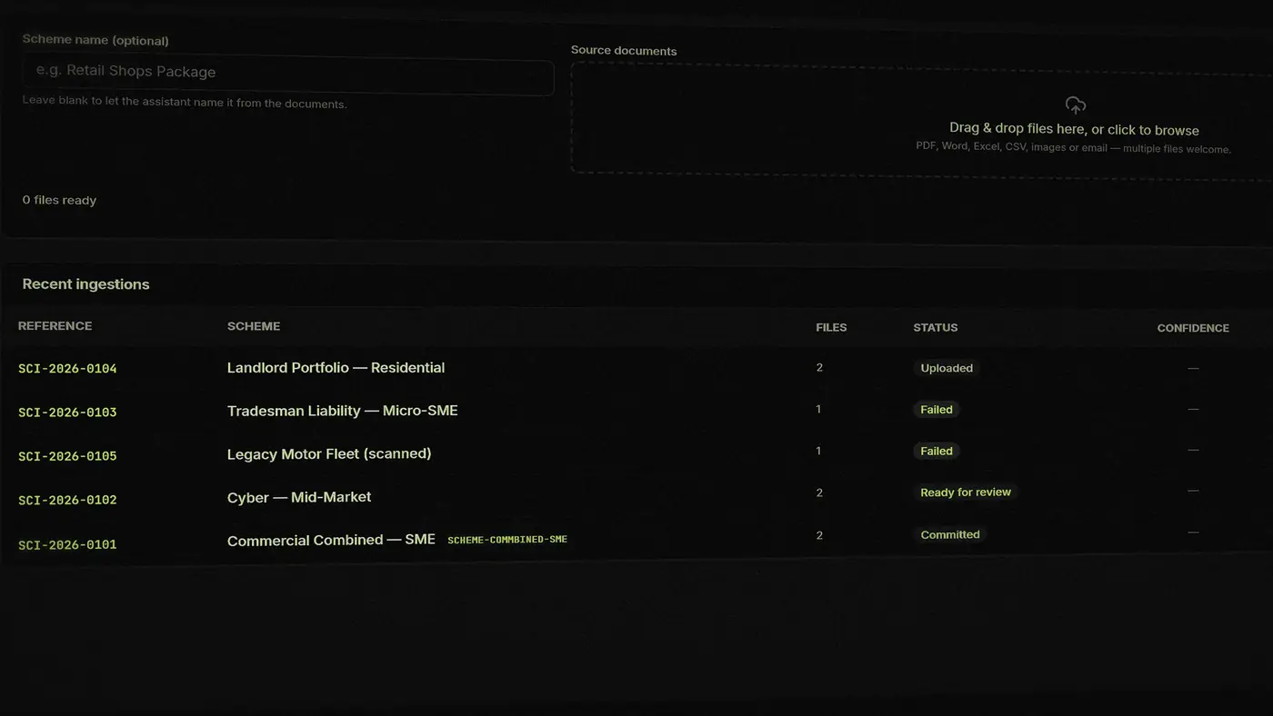Click Failed badge for Tradesman Liability
Viewport: 1273px width, 716px height.
point(937,410)
